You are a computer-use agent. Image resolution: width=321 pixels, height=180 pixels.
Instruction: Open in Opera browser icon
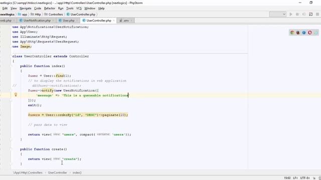coord(310,32)
